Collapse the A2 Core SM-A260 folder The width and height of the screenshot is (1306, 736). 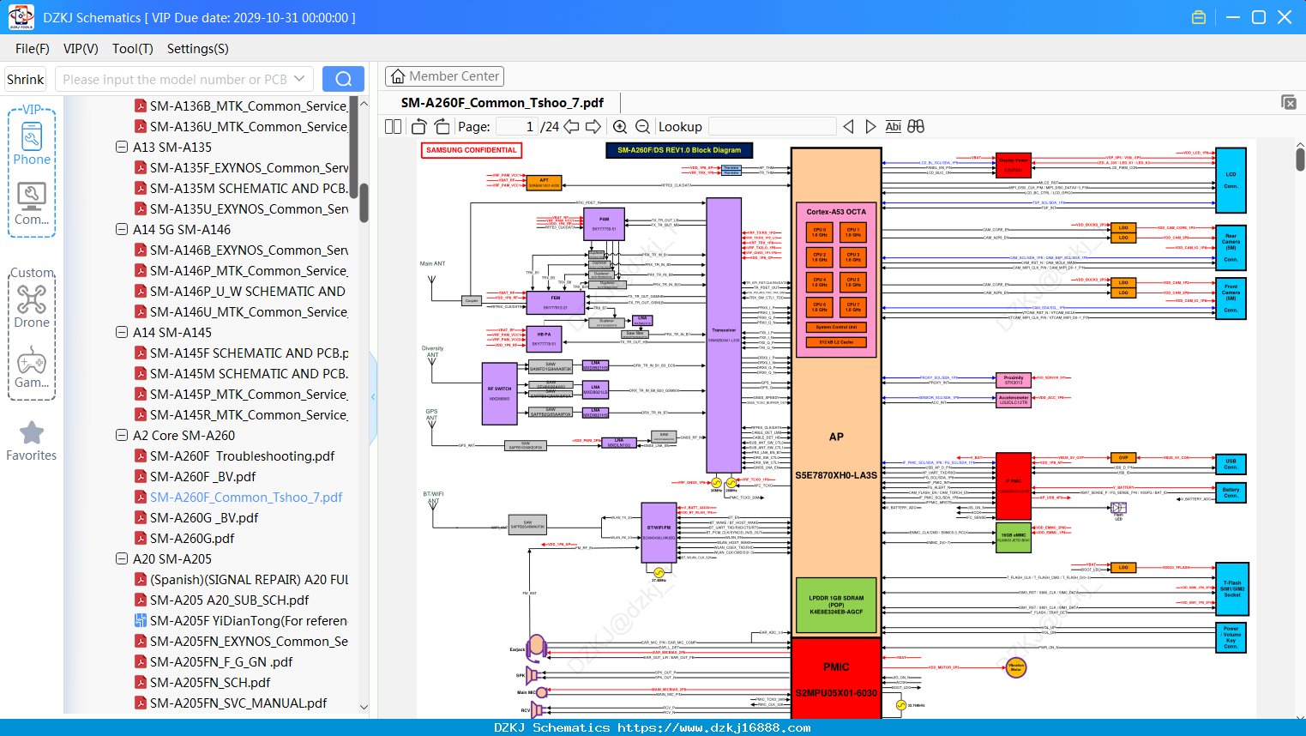pyautogui.click(x=122, y=435)
